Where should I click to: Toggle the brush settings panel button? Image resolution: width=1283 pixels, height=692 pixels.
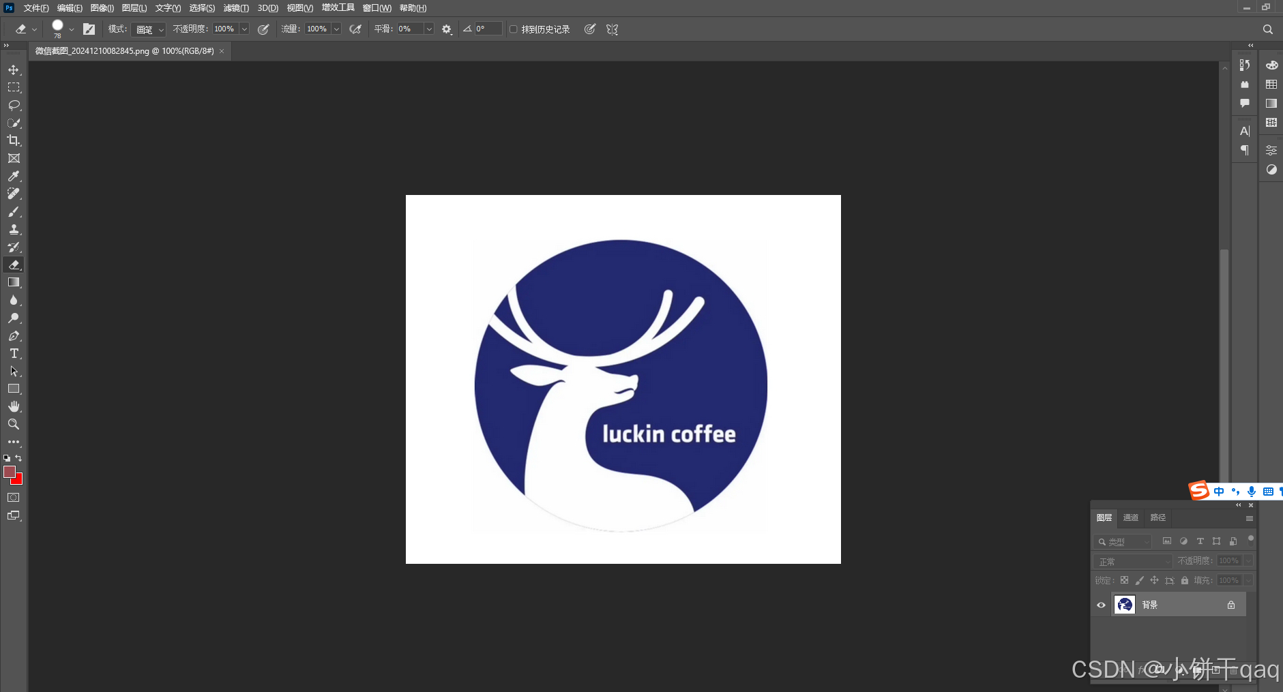click(x=89, y=29)
